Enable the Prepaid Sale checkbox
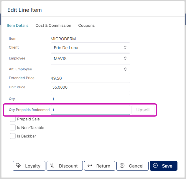Viewport: 186px width, 179px height. pyautogui.click(x=13, y=119)
